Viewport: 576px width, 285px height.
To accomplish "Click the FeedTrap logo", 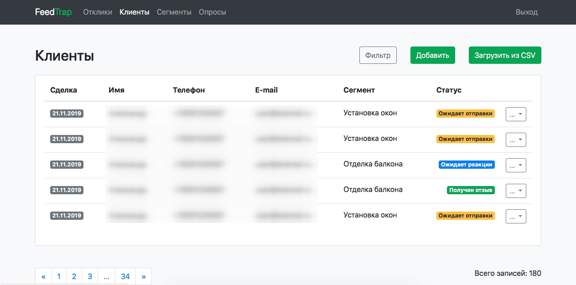I will 53,12.
